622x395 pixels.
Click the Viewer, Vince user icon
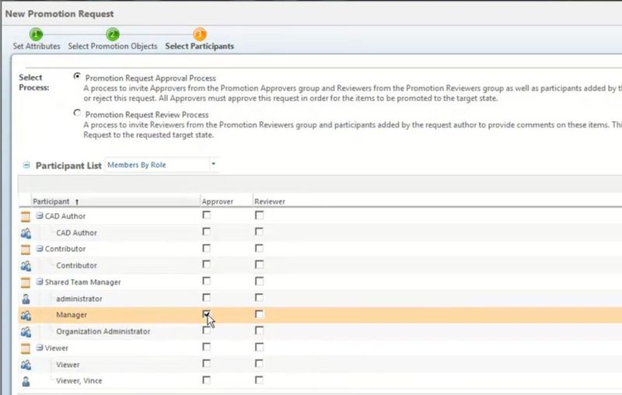tap(26, 381)
